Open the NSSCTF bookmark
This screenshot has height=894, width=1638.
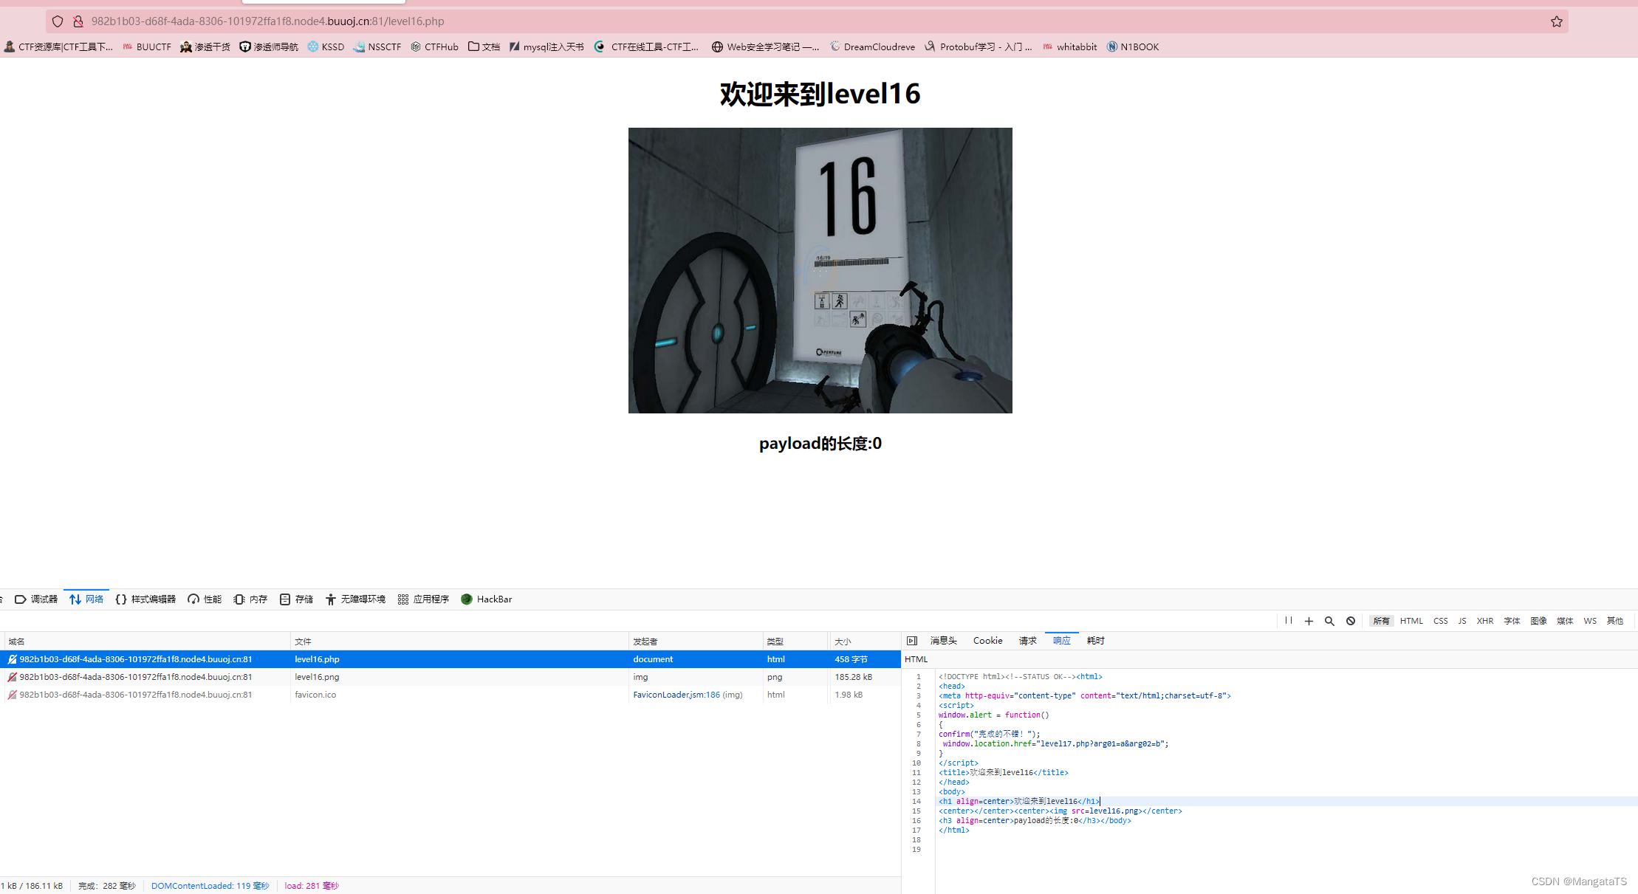377,47
